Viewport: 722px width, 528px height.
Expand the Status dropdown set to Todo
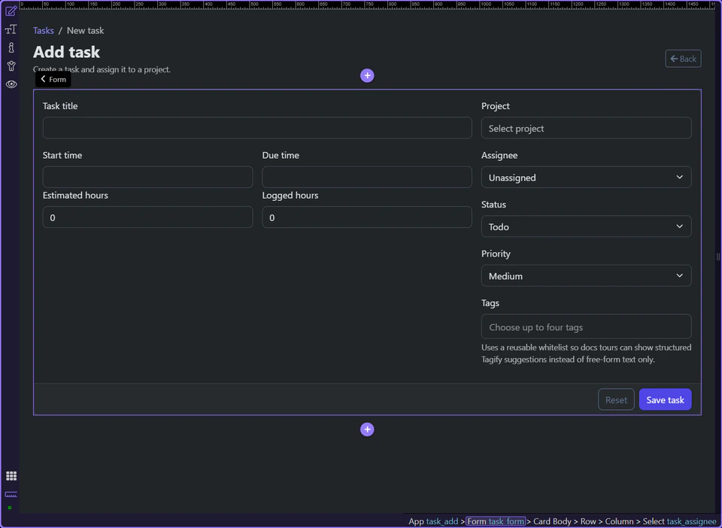coord(586,226)
